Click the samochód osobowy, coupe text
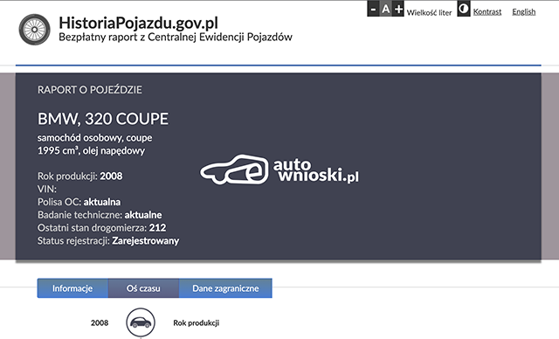 point(95,137)
